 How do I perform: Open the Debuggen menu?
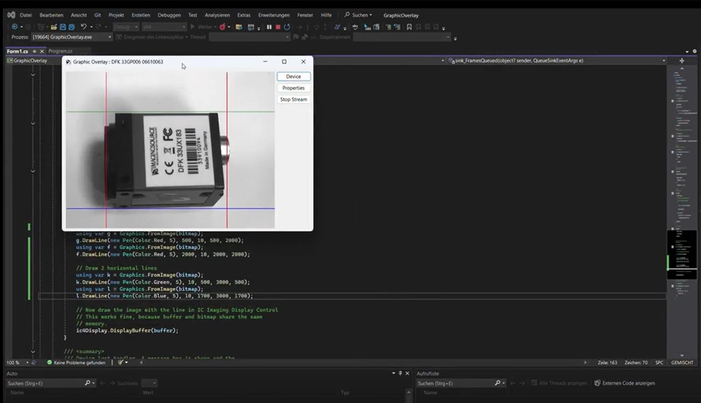(x=169, y=15)
